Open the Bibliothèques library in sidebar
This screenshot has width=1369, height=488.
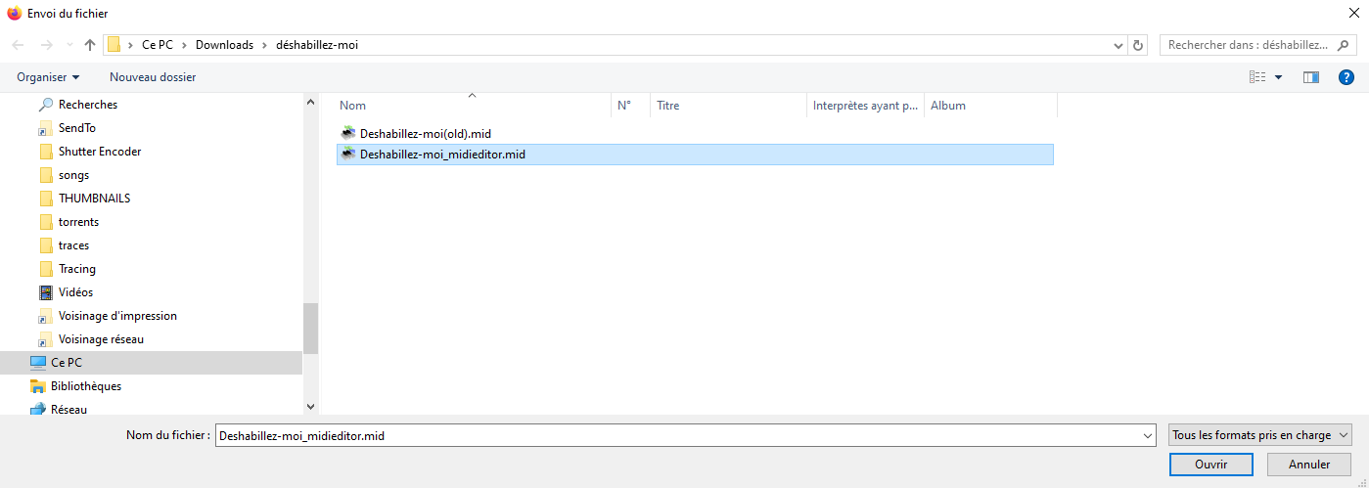click(85, 386)
